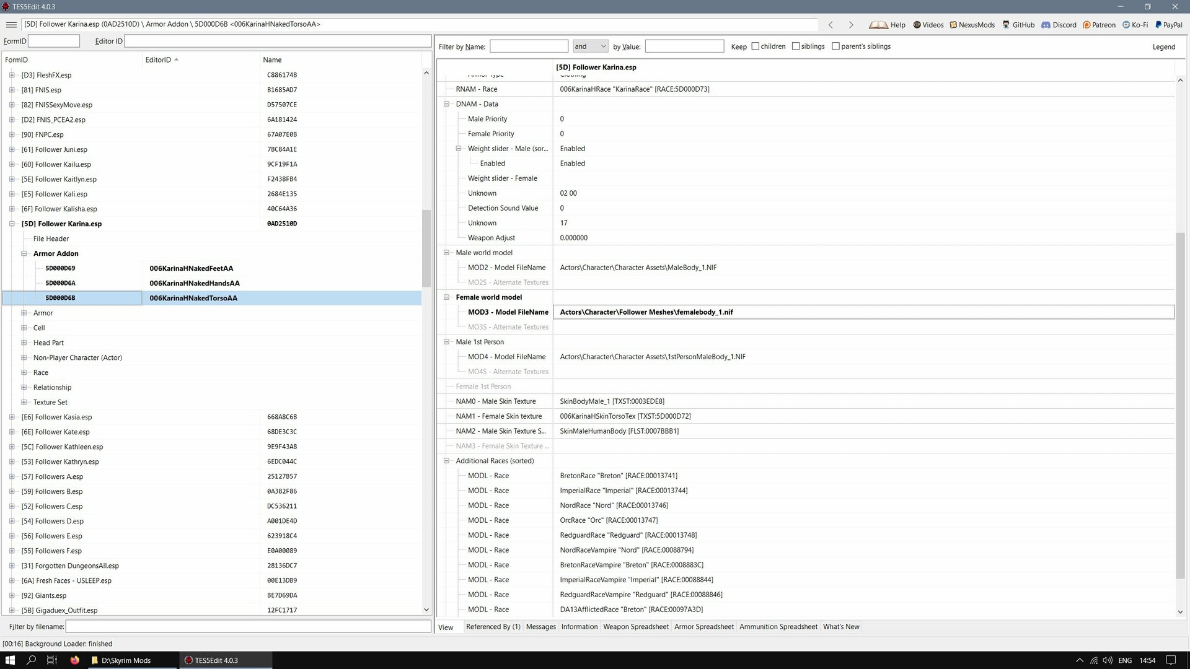This screenshot has height=669, width=1190.
Task: Switch to the Information tab
Action: (x=580, y=627)
